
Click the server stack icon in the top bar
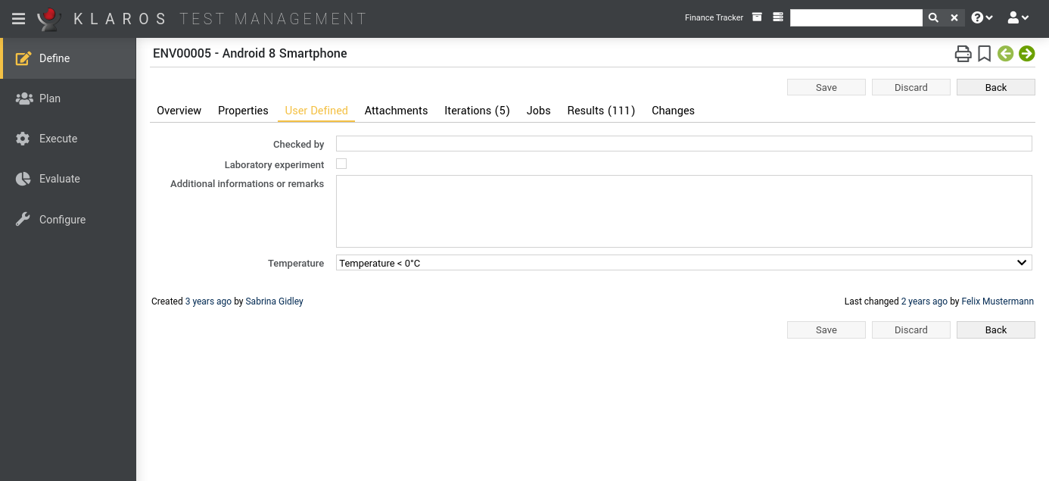point(777,17)
